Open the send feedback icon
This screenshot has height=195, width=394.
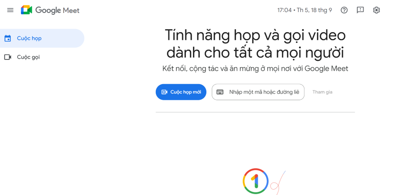pyautogui.click(x=360, y=10)
